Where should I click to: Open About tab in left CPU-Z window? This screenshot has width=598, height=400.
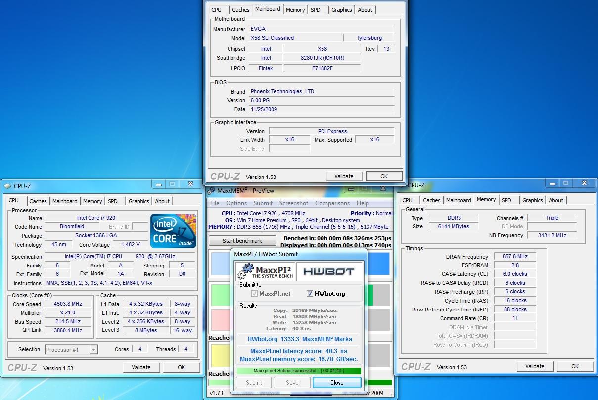pos(162,201)
